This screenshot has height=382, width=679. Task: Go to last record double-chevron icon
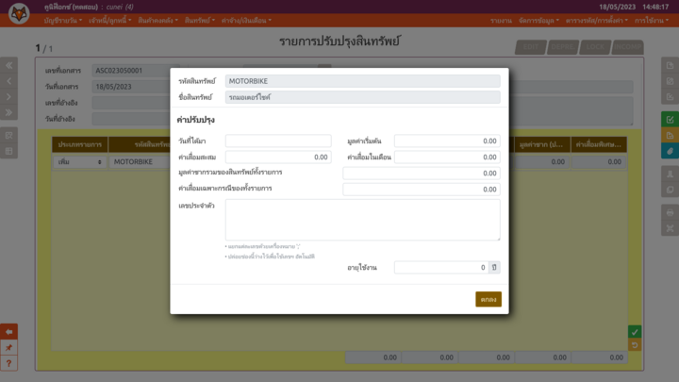click(x=8, y=112)
